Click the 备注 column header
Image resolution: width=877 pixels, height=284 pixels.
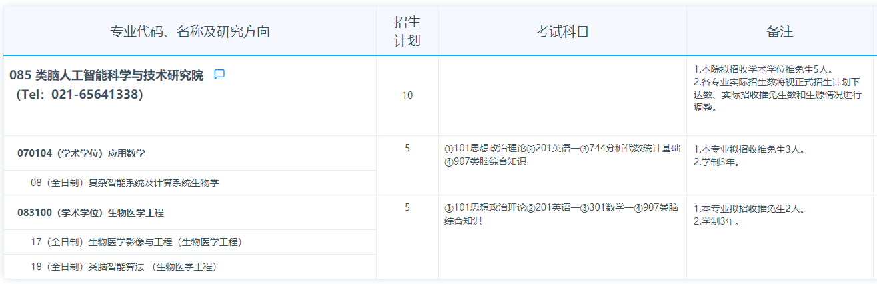tap(780, 31)
